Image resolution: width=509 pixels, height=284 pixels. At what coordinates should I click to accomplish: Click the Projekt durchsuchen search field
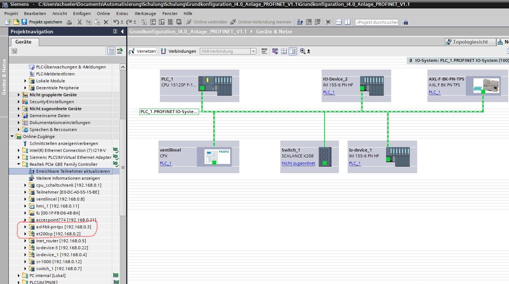click(377, 22)
